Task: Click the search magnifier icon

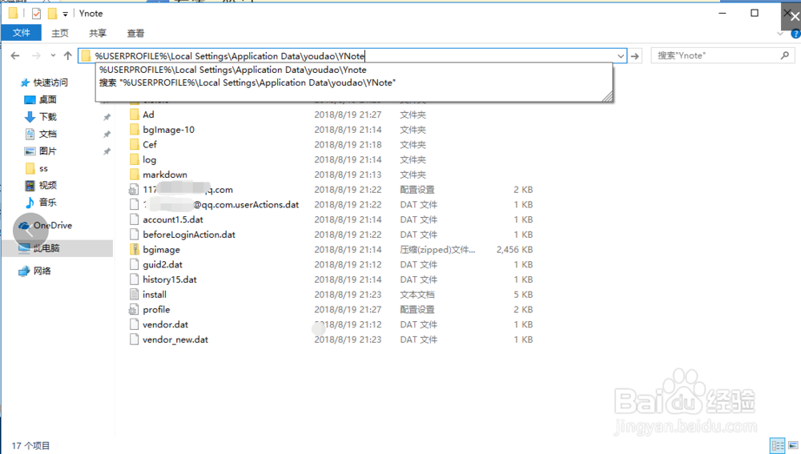Action: [x=785, y=55]
